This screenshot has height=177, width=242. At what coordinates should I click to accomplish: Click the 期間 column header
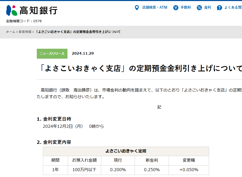55,160
